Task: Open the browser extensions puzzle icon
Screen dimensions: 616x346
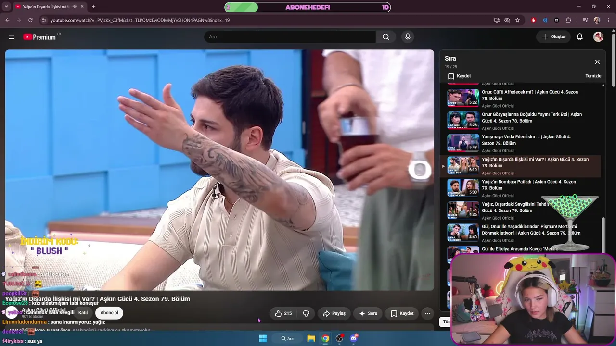Action: point(568,20)
